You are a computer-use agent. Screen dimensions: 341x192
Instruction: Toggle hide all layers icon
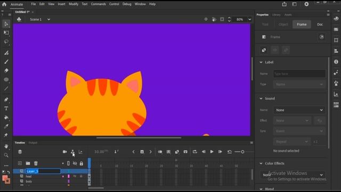tap(75, 163)
